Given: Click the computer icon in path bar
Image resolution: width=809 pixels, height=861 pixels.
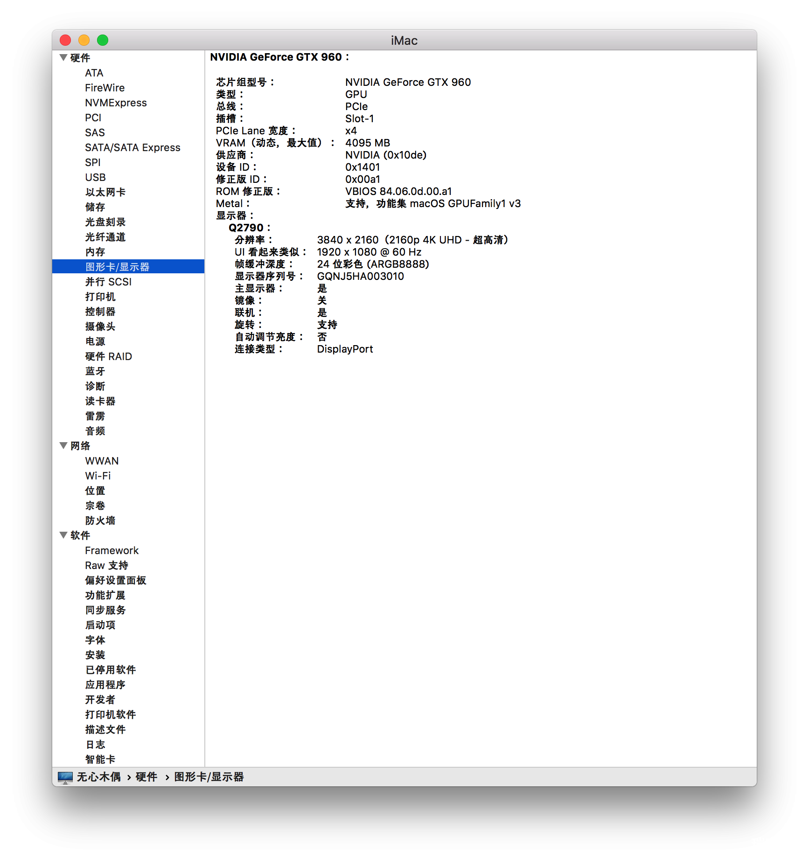Looking at the screenshot, I should point(65,777).
